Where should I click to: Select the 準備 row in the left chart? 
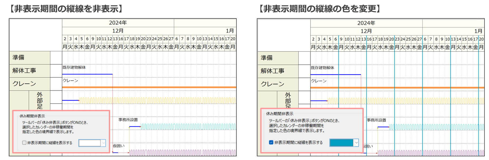(30, 58)
